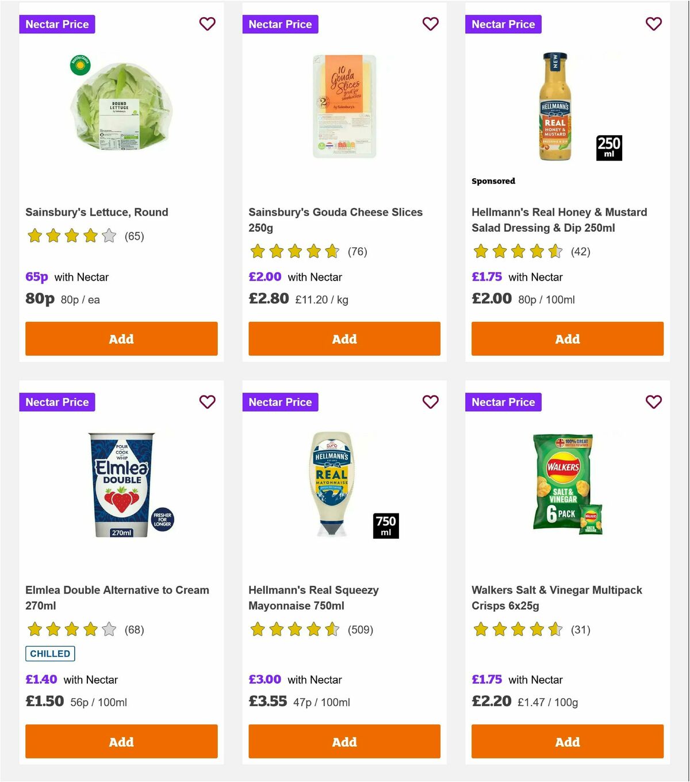
Task: Select the 750ml label tag on mayonnaise
Action: [x=386, y=525]
